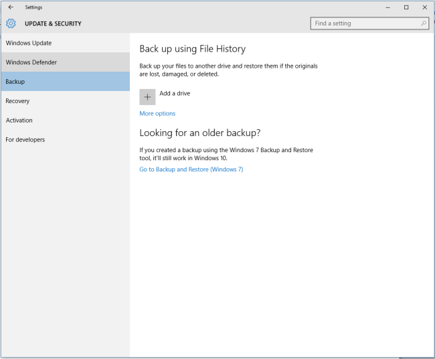Focus the Find a setting search box
Viewport: 435px width, 359px height.
click(x=365, y=23)
